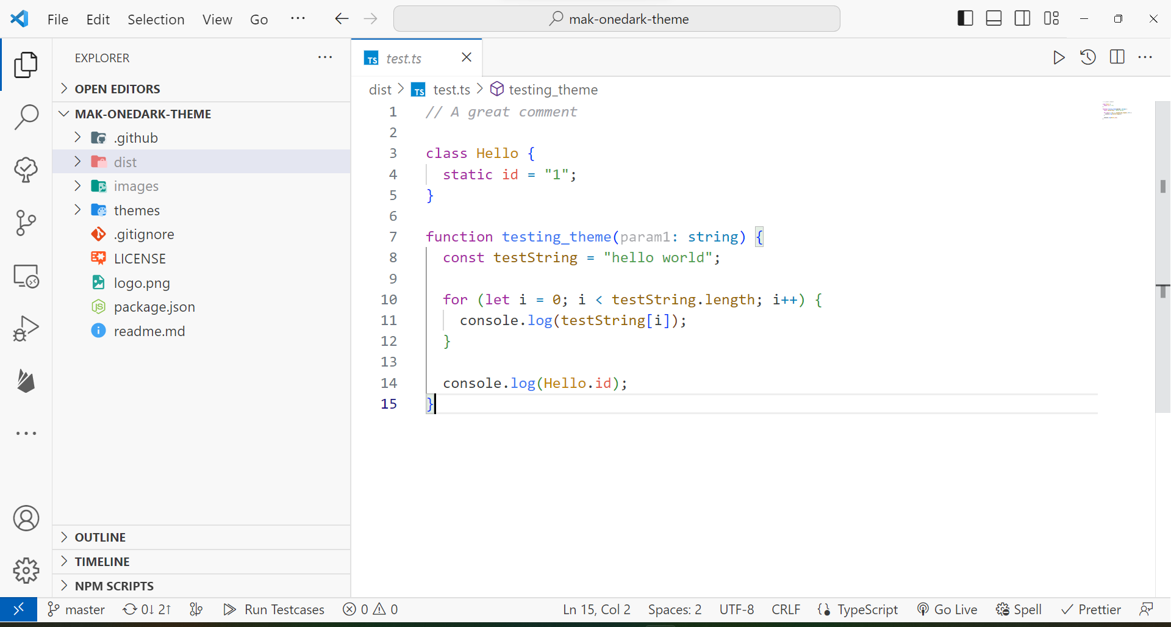
Task: Click Go Live in status bar
Action: click(947, 609)
